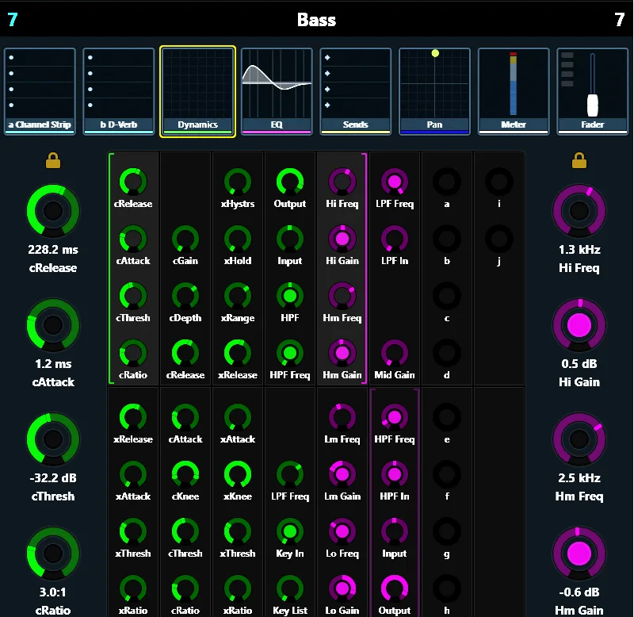Select the Mid Gain knob

(x=395, y=353)
